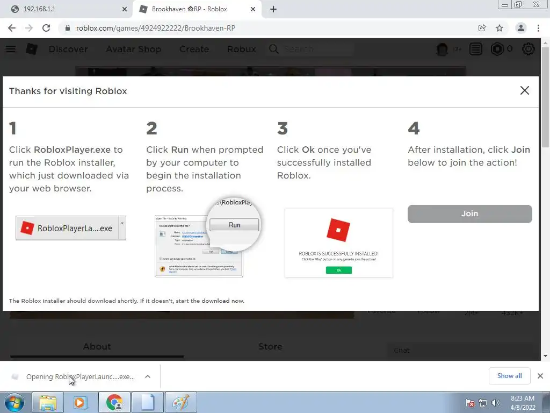Open the Create menu item
This screenshot has height=413, width=550.
coord(194,49)
